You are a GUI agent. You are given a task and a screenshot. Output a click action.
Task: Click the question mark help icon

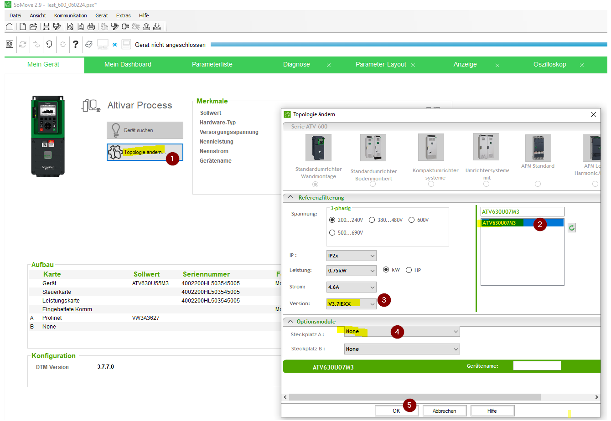click(76, 44)
